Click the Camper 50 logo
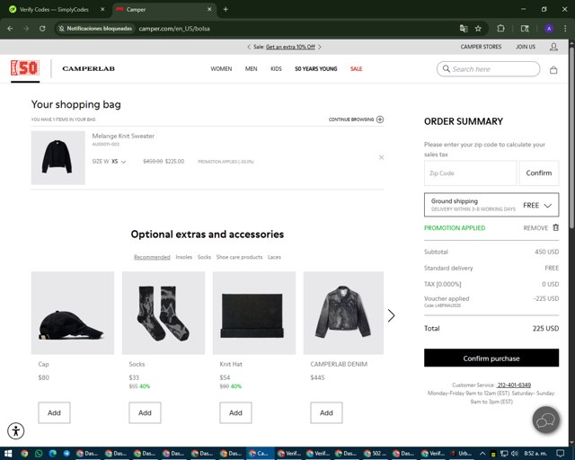This screenshot has width=575, height=460. point(24,68)
